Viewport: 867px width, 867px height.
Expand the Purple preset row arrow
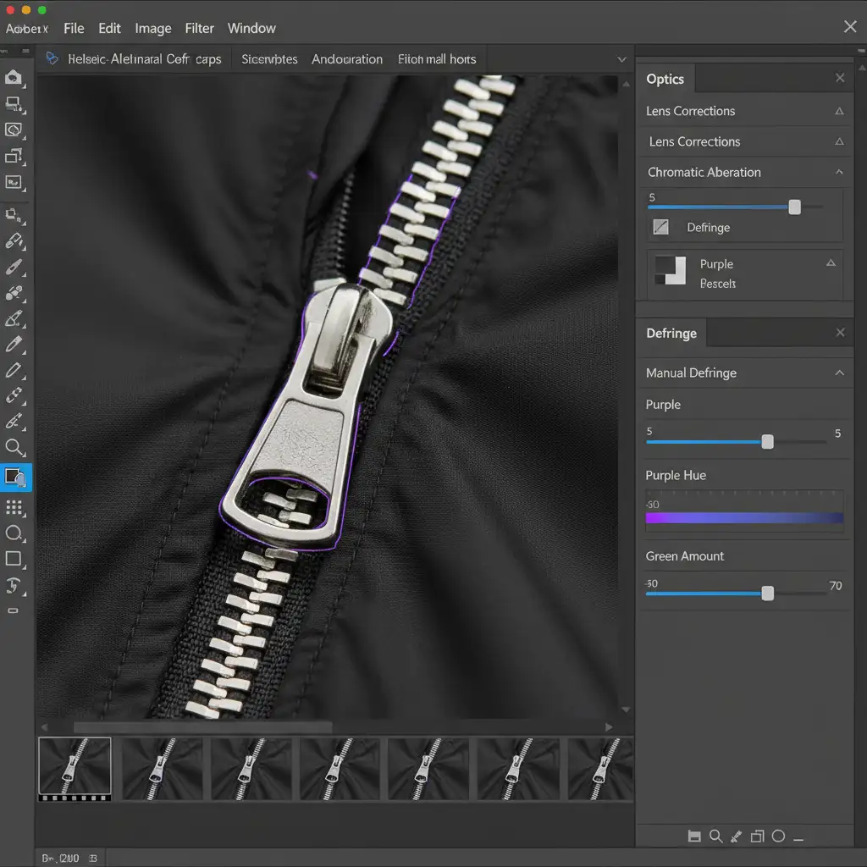coord(831,263)
